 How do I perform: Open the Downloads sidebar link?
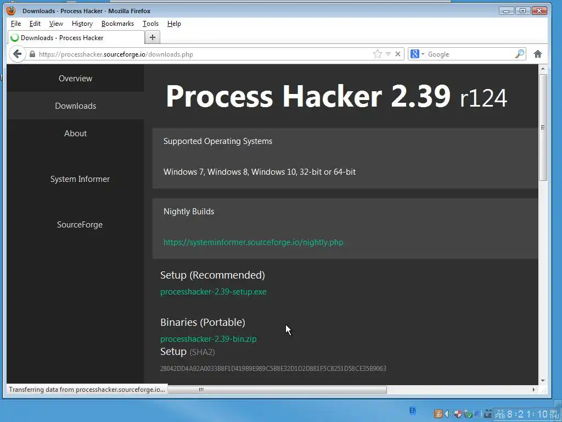tap(75, 106)
